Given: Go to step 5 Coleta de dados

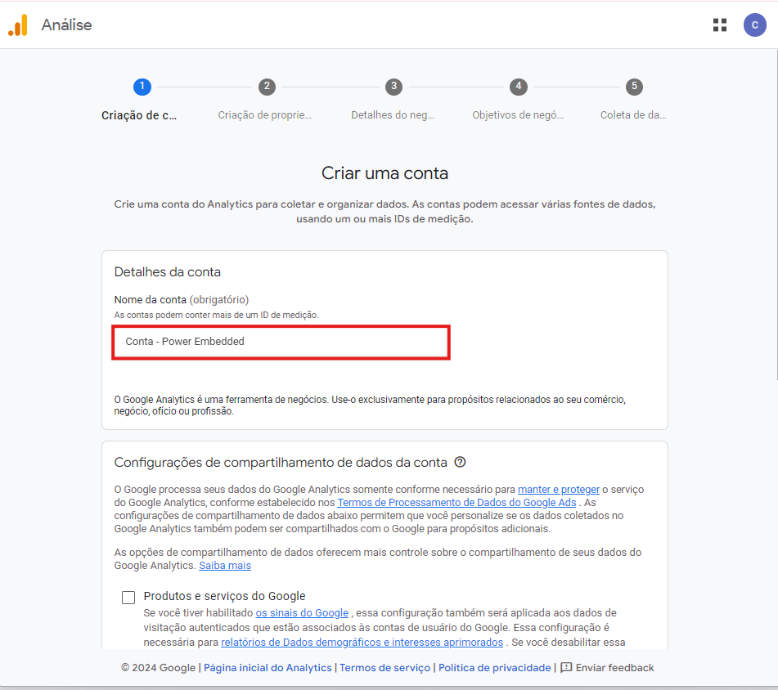Looking at the screenshot, I should pos(633,87).
